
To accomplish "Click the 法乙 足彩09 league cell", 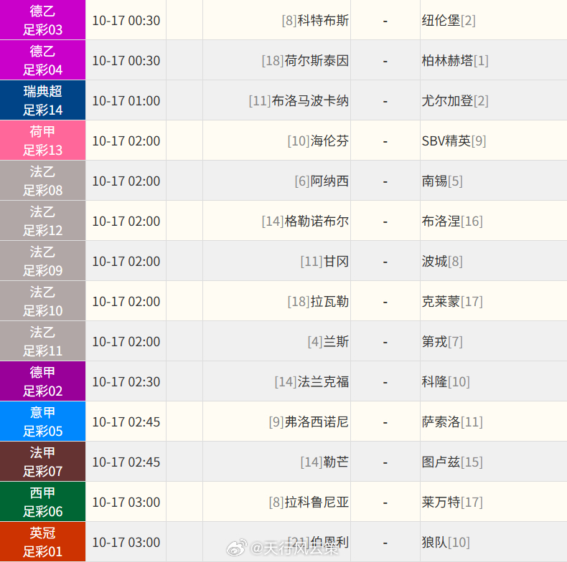I will [42, 260].
